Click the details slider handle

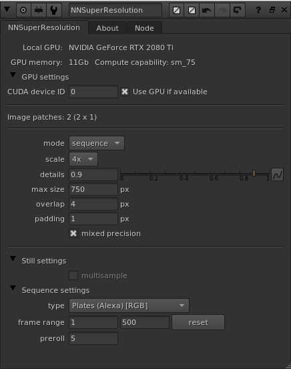pyautogui.click(x=254, y=173)
